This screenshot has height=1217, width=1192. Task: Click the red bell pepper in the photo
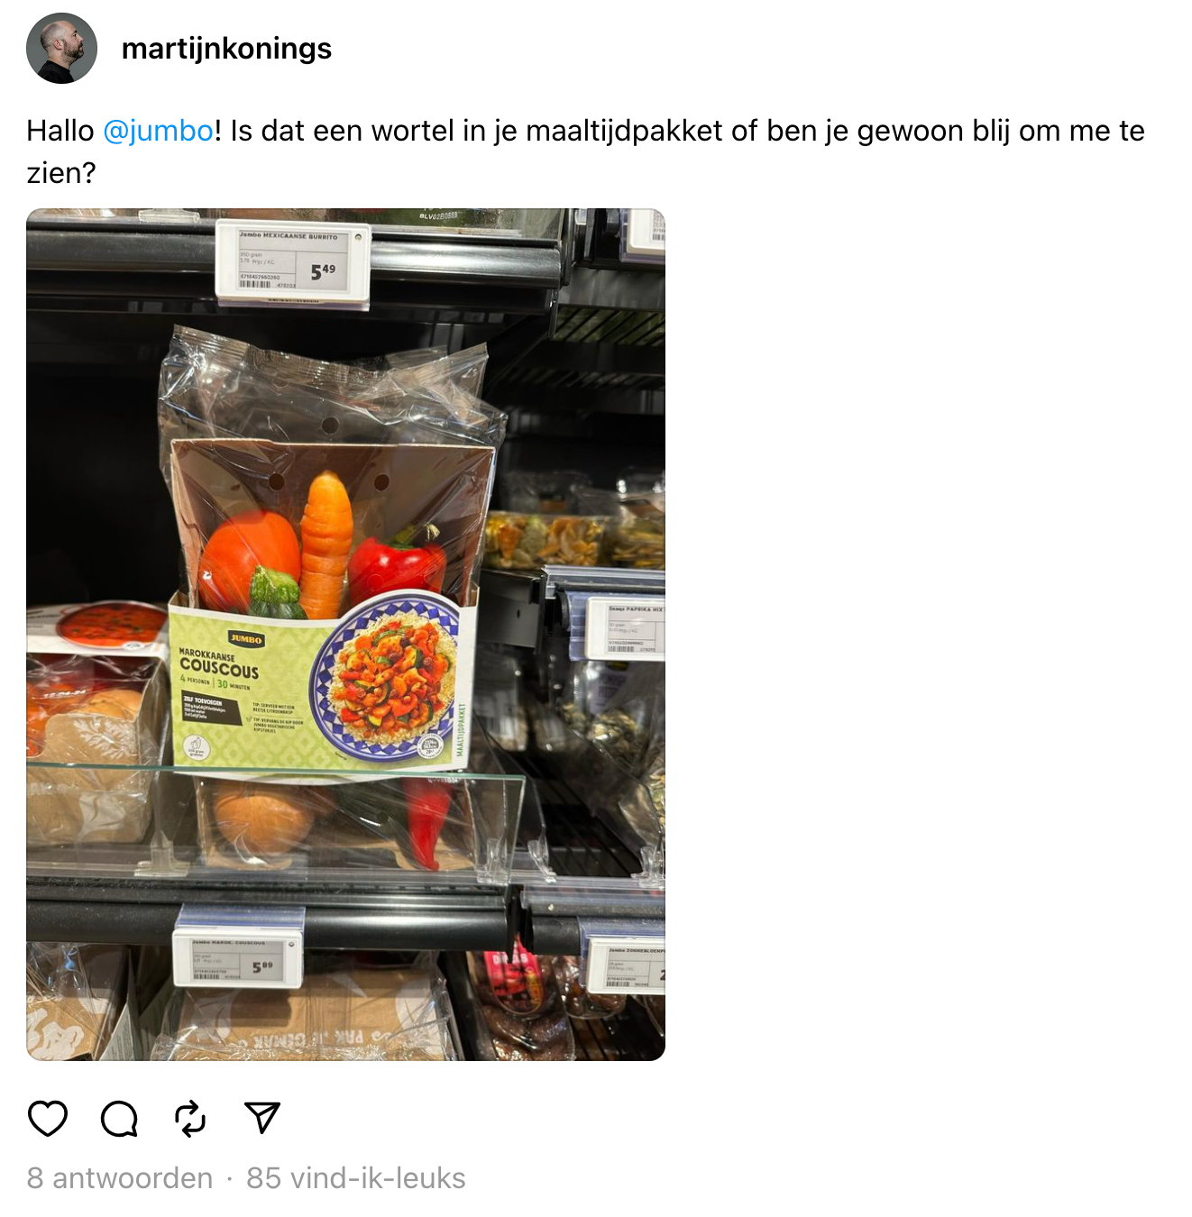pos(397,568)
